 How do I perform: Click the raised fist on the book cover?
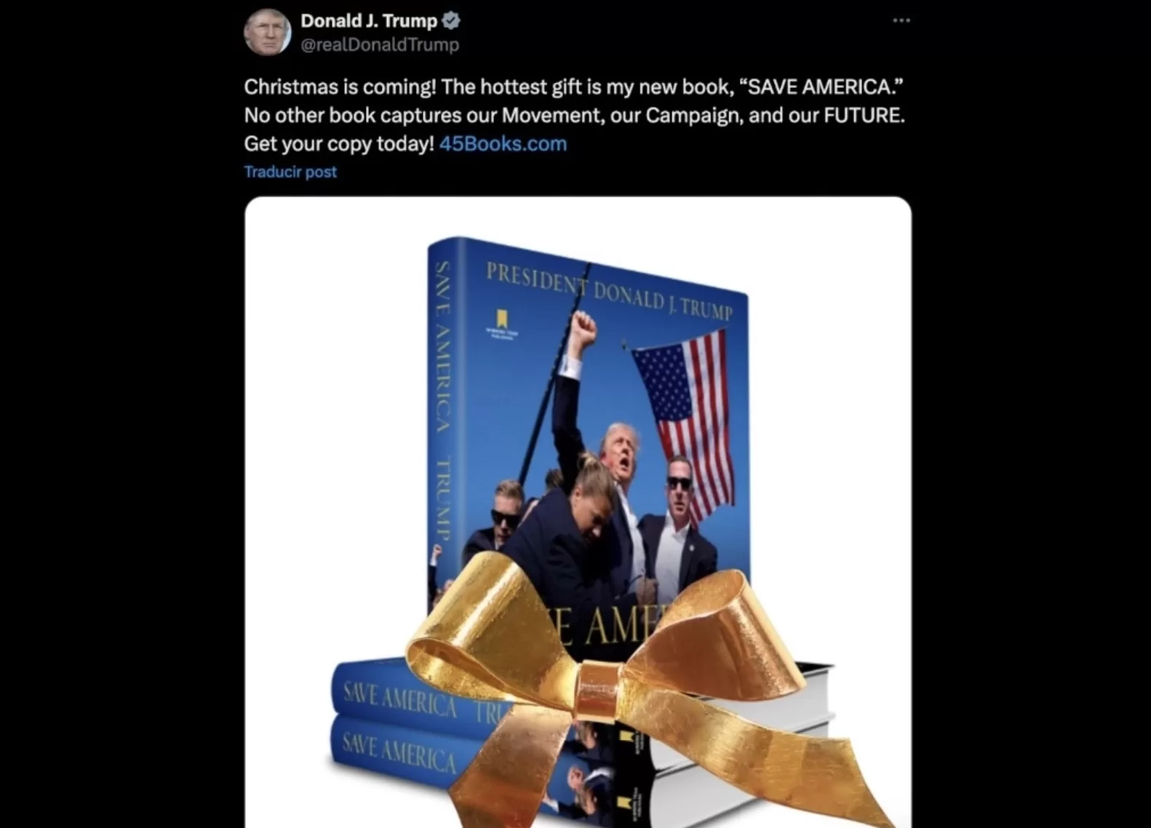point(584,329)
